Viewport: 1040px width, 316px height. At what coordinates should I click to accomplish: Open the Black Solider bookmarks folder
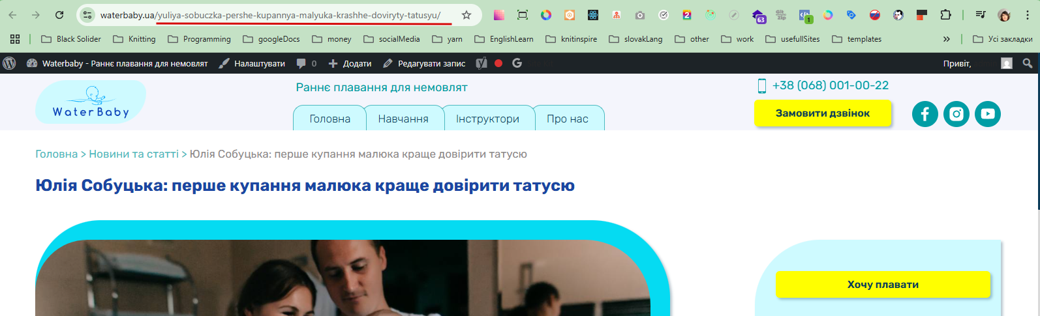(x=71, y=39)
